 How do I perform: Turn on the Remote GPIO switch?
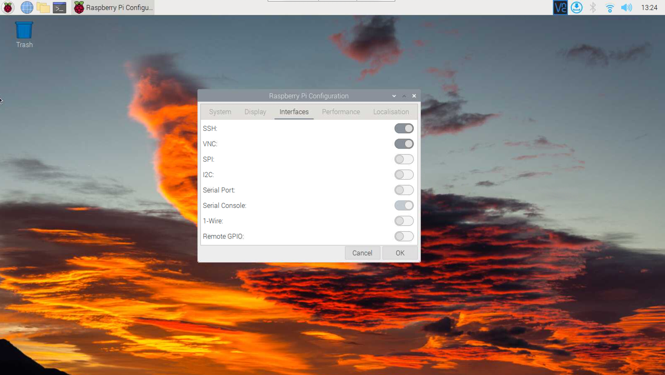(x=404, y=236)
